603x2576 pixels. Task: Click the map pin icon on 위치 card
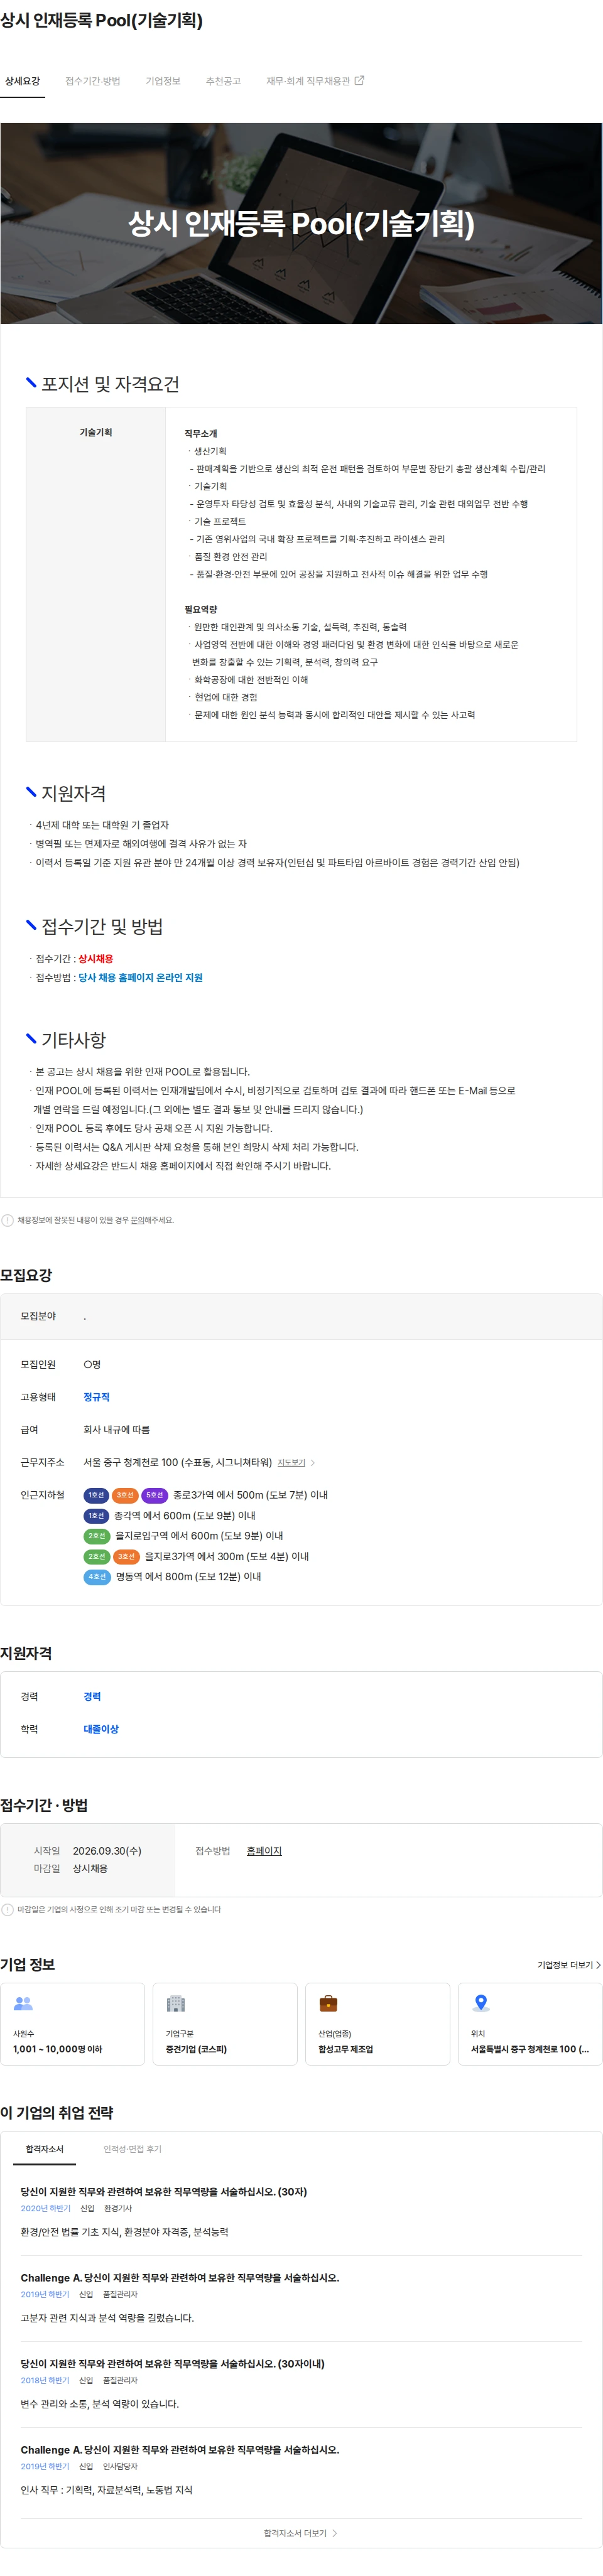click(x=481, y=2003)
